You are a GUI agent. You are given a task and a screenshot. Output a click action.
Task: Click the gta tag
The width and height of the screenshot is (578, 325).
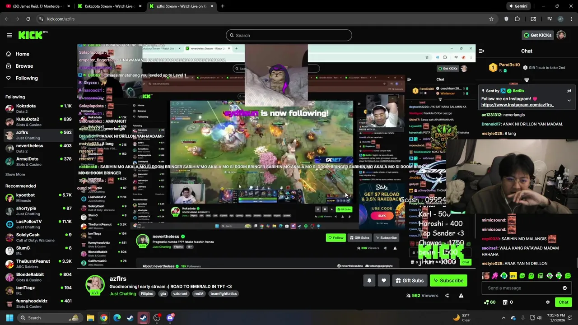pyautogui.click(x=163, y=294)
